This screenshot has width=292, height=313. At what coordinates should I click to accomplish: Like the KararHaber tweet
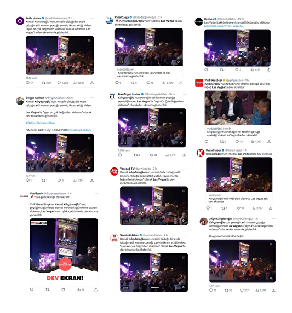[238, 208]
